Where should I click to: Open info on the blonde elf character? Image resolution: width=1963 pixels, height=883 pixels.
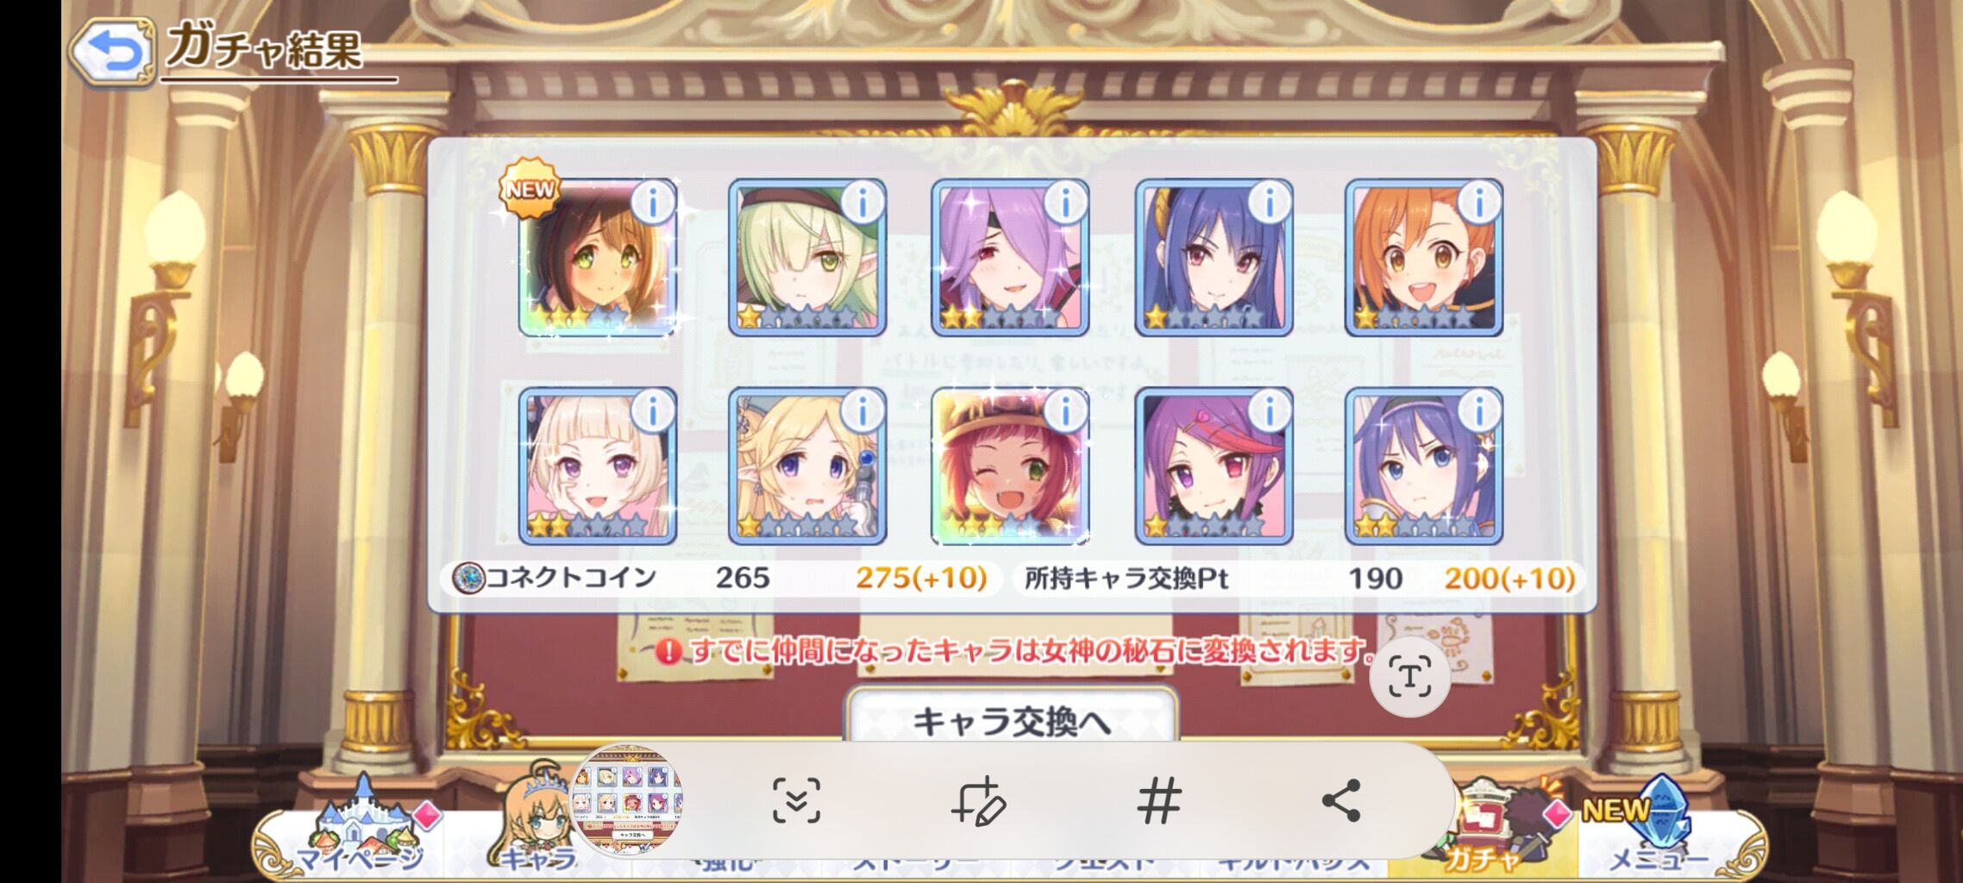tap(862, 411)
